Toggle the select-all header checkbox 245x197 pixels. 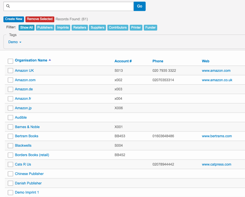tap(11, 61)
